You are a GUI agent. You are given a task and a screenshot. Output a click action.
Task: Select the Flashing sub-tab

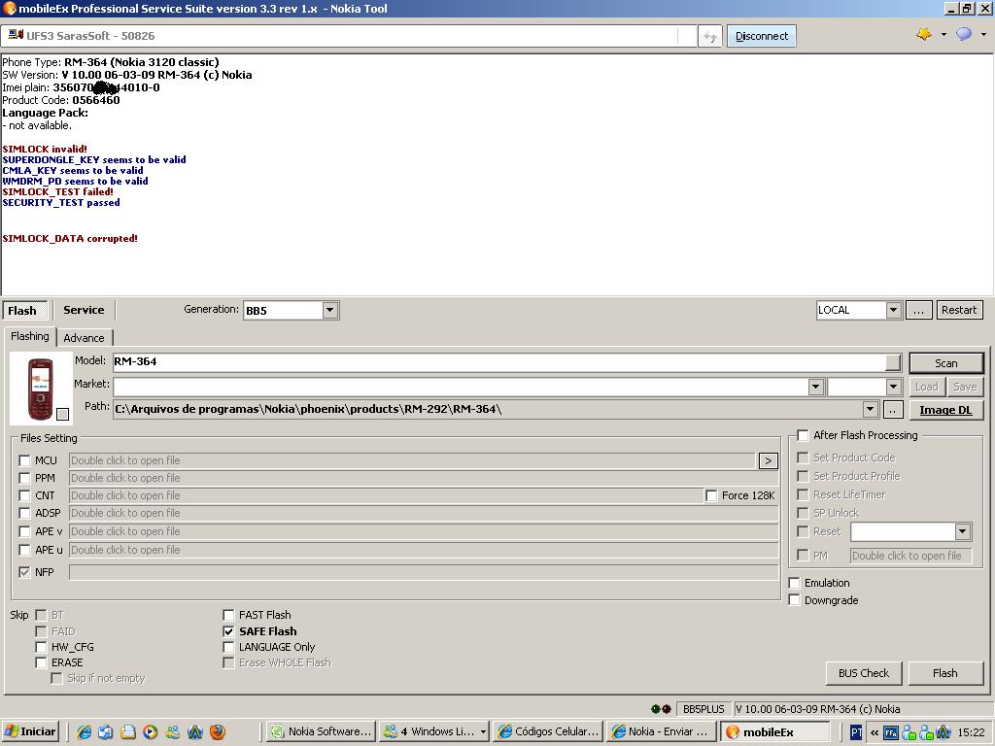30,337
